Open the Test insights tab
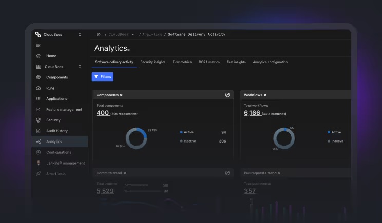 pyautogui.click(x=236, y=62)
